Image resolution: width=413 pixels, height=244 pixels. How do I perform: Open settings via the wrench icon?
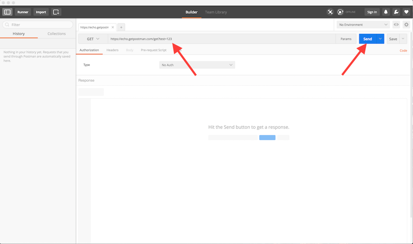click(396, 12)
